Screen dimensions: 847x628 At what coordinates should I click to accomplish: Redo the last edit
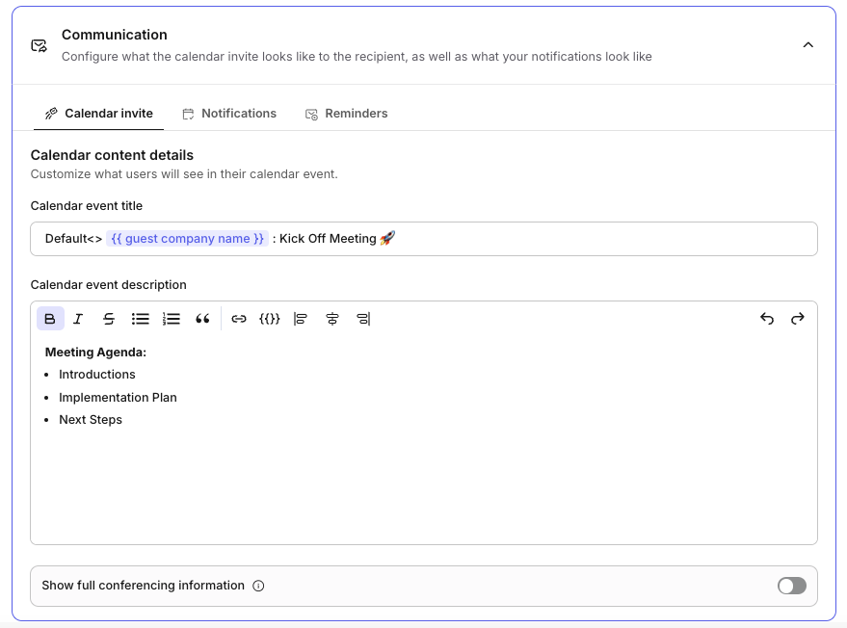(x=797, y=319)
